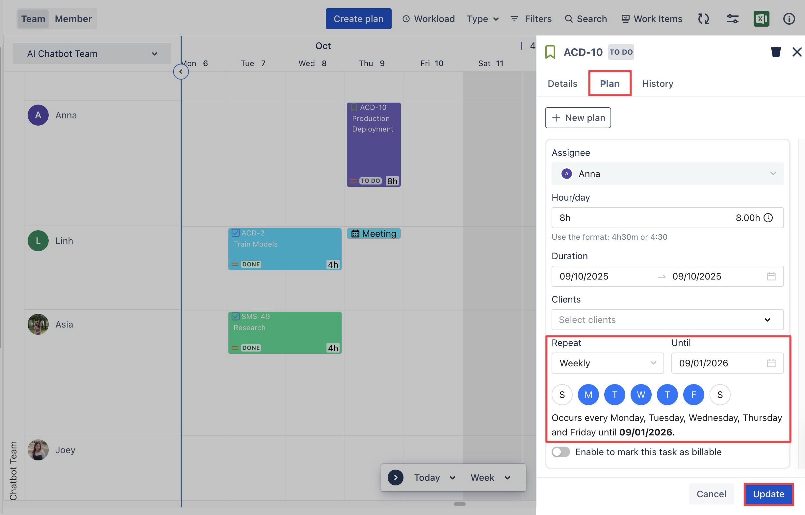Image resolution: width=805 pixels, height=515 pixels.
Task: Switch to the History tab
Action: click(x=658, y=83)
